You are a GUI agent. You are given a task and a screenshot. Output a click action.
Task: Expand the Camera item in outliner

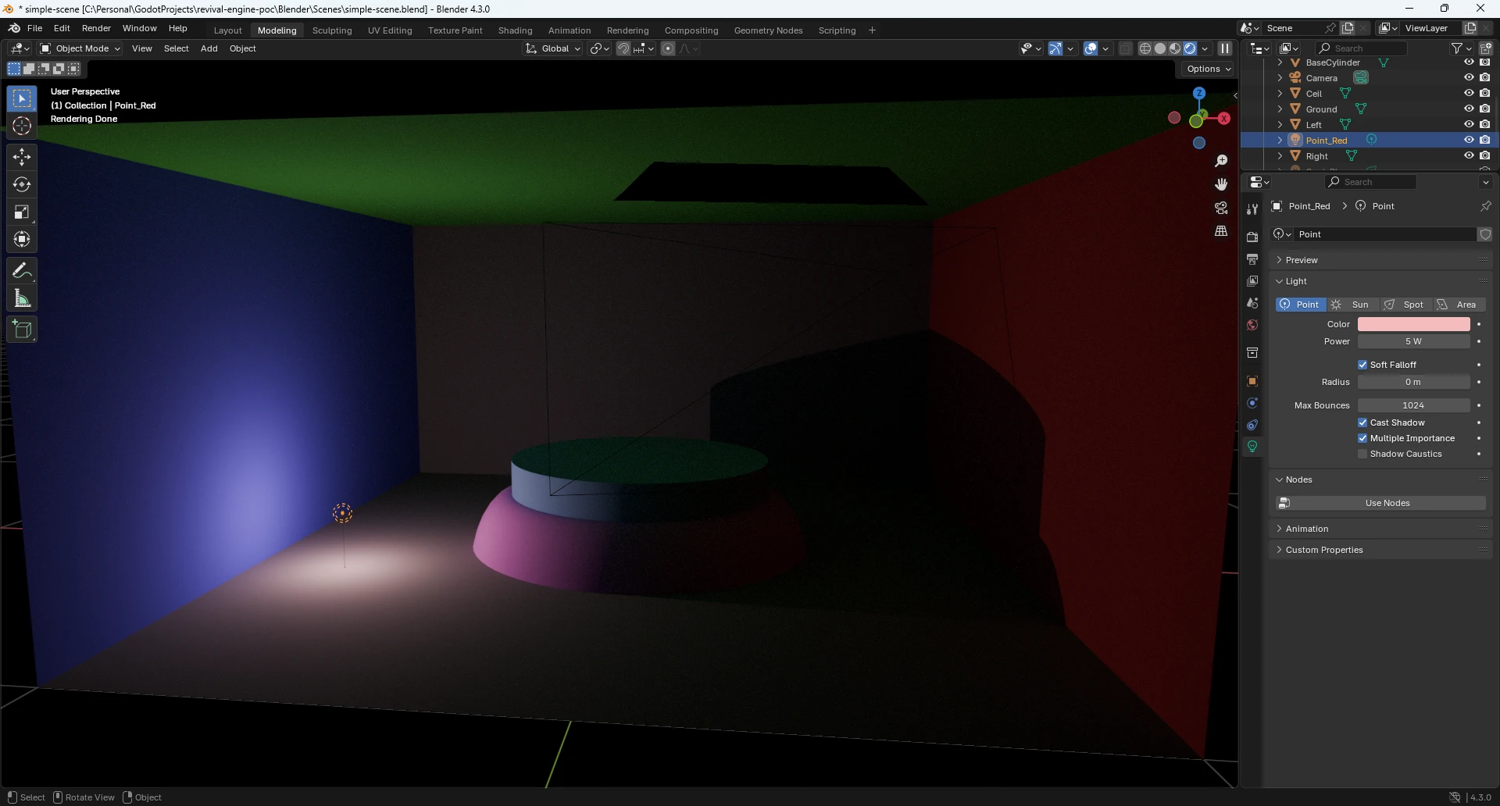pos(1280,78)
